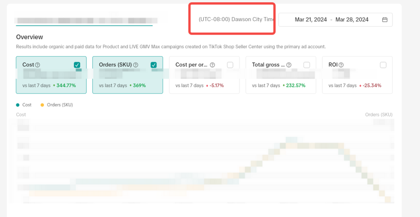The width and height of the screenshot is (420, 217).
Task: Click the help icon beside Orders (SKU)
Action: pyautogui.click(x=136, y=65)
